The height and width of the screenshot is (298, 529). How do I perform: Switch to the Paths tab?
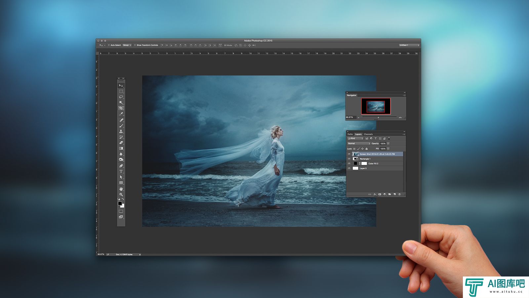(x=350, y=134)
